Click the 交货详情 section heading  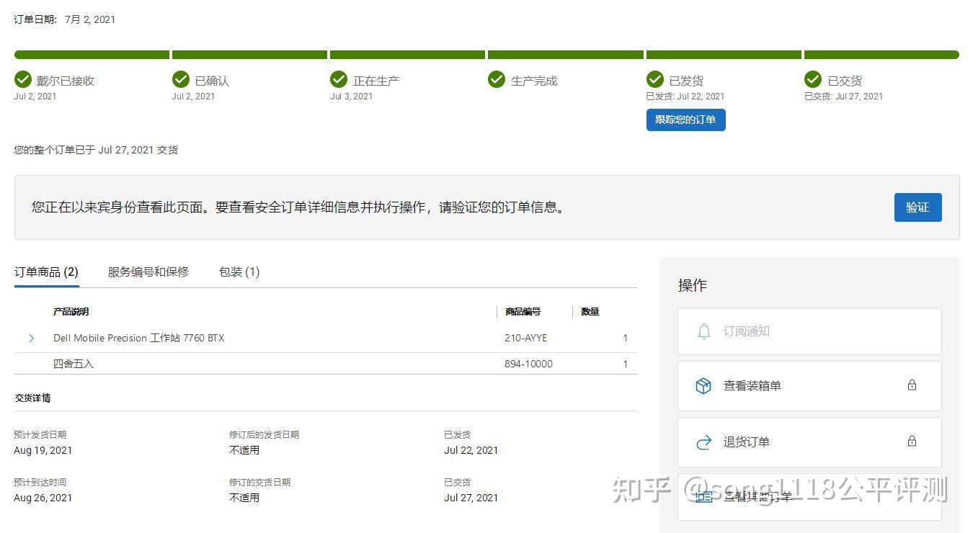click(x=32, y=398)
